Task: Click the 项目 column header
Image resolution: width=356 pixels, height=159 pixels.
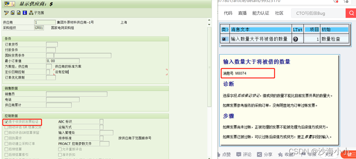Action: click(x=312, y=29)
